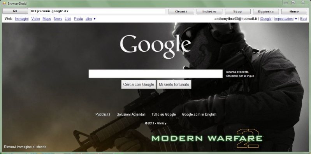
Task: Open the Home page button
Action: point(294,12)
